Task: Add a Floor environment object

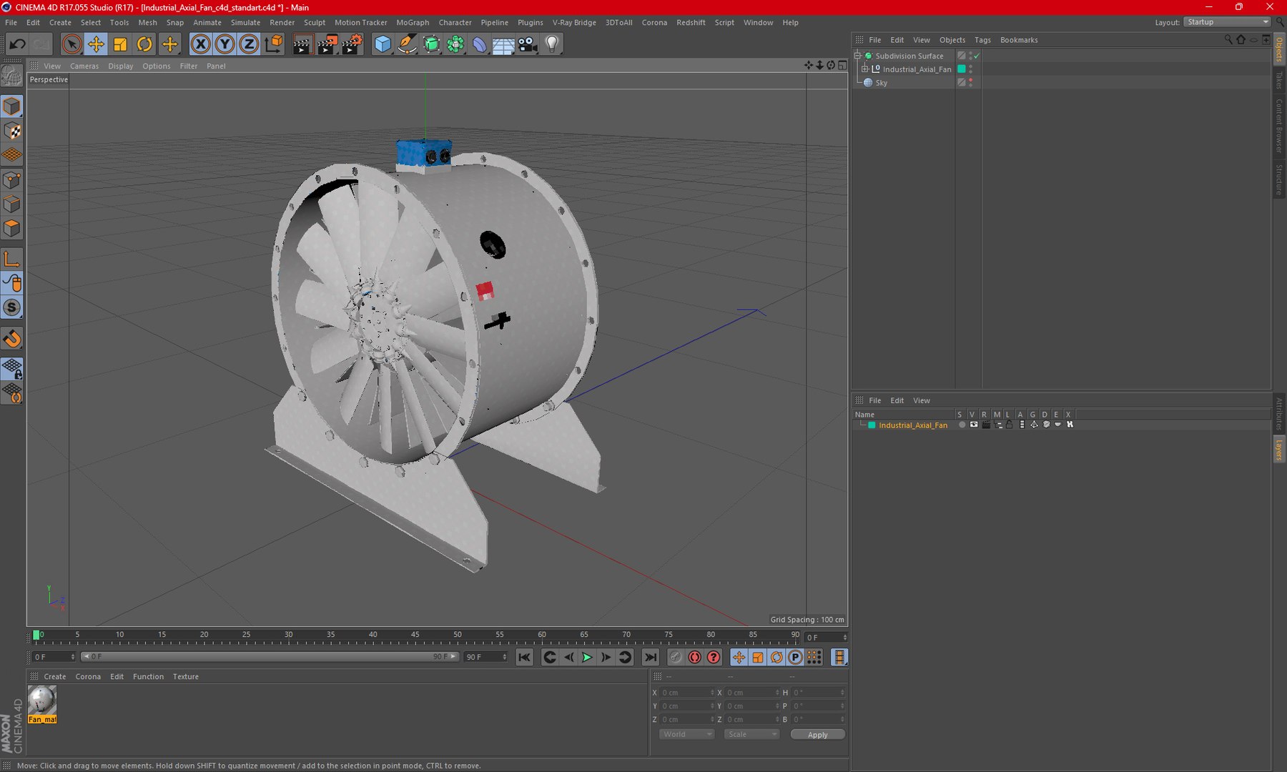Action: 503,44
